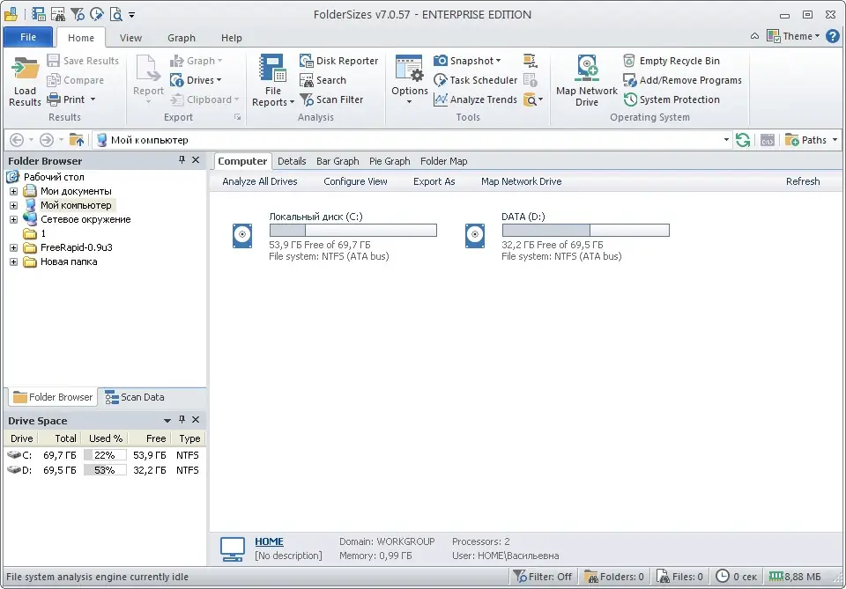Click Empty Recycle Bin

[672, 61]
